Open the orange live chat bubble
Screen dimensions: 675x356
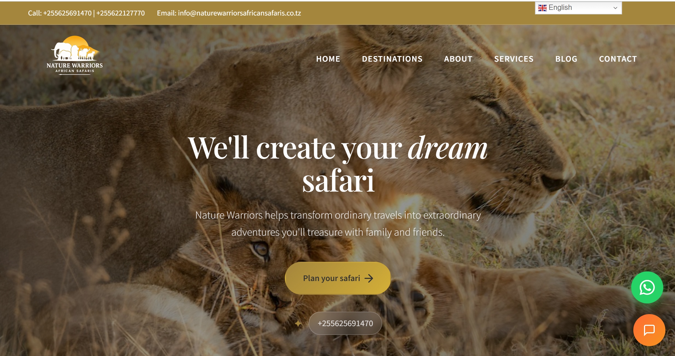[649, 330]
